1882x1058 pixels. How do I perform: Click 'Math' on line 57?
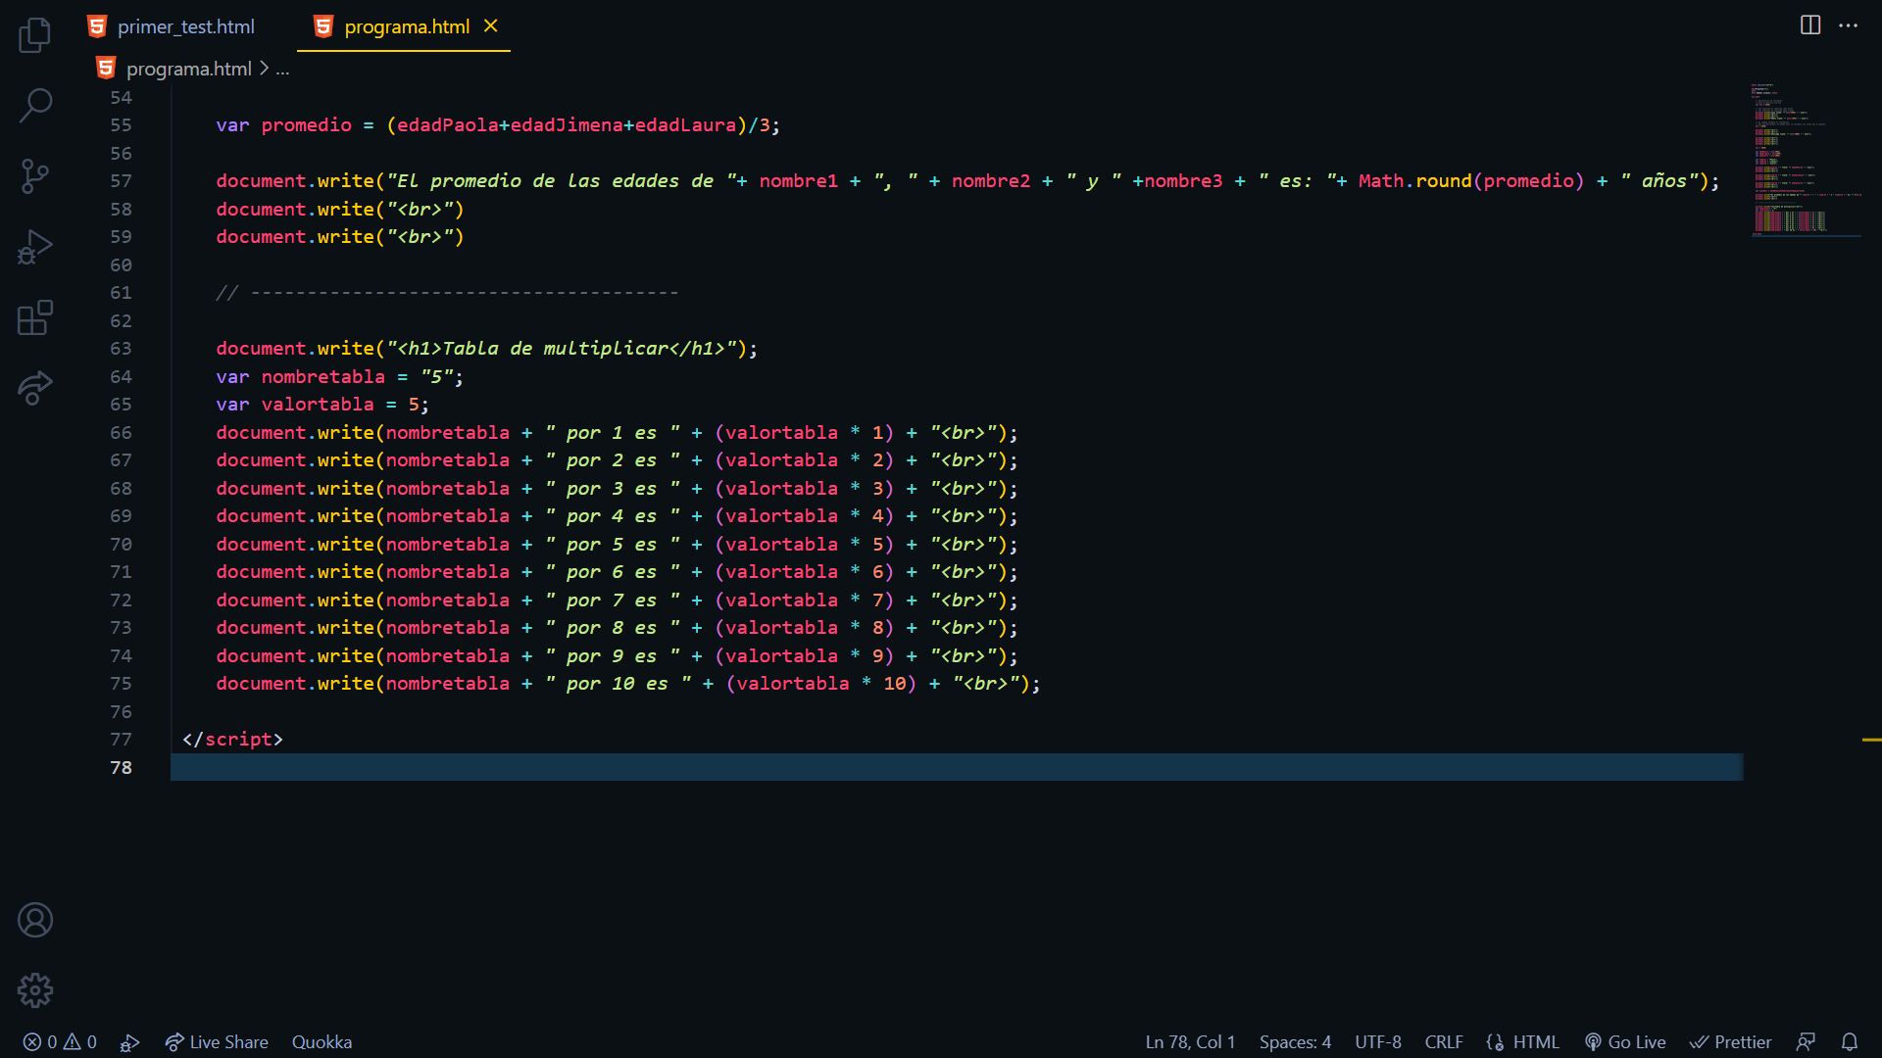coord(1381,181)
